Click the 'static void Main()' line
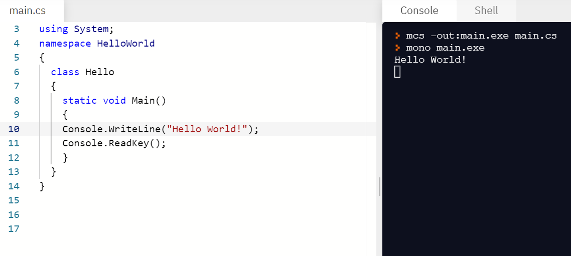This screenshot has width=571, height=256. (114, 100)
